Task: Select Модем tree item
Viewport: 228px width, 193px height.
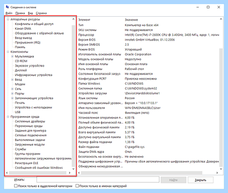Action: tap(20, 84)
